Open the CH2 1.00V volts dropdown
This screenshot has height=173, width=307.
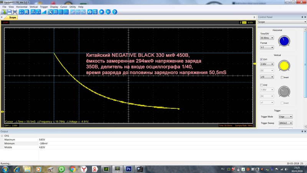(x=267, y=90)
